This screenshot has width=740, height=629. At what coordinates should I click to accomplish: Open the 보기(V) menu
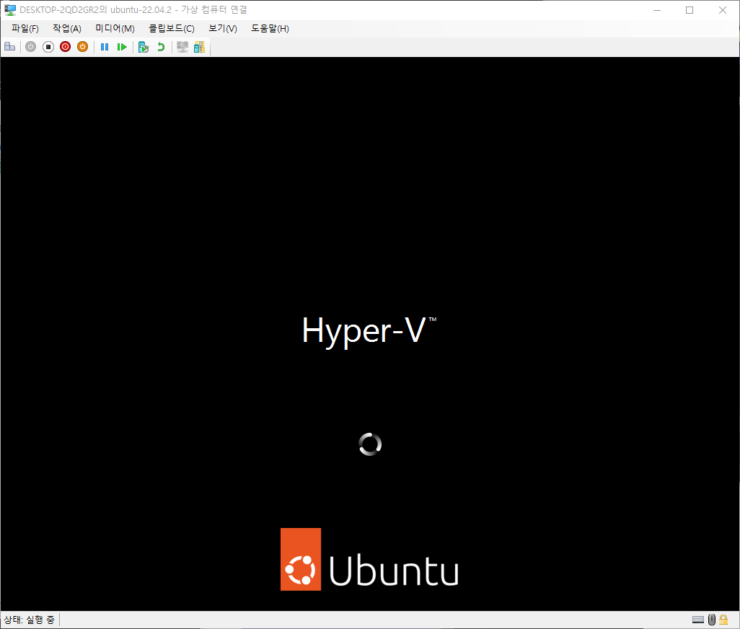click(x=223, y=28)
